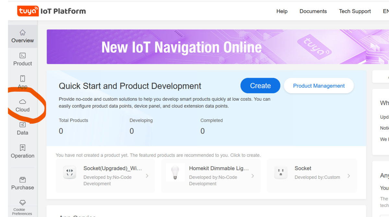
Task: Open the Purchase box icon in sidebar
Action: click(x=22, y=180)
